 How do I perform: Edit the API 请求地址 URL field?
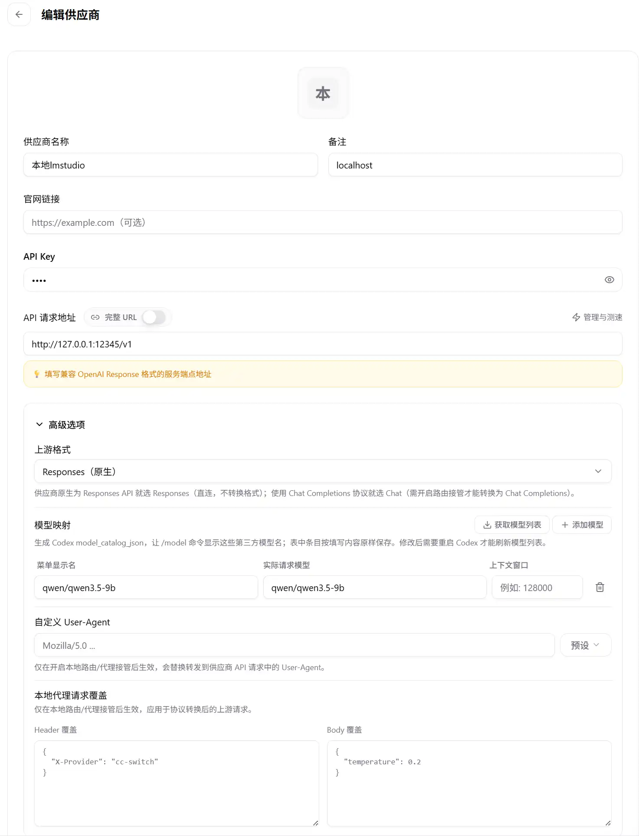[x=323, y=344]
